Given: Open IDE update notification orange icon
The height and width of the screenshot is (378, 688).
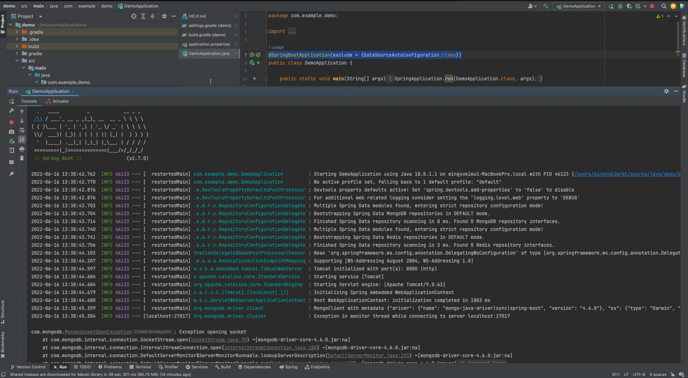Looking at the screenshot, I should pyautogui.click(x=673, y=6).
